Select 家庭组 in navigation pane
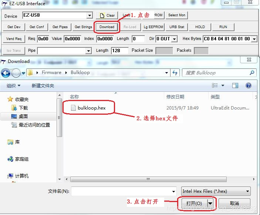The image size is (260, 215). [x=22, y=159]
